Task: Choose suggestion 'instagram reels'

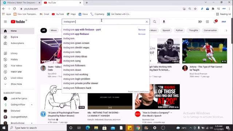Action: click(x=106, y=52)
